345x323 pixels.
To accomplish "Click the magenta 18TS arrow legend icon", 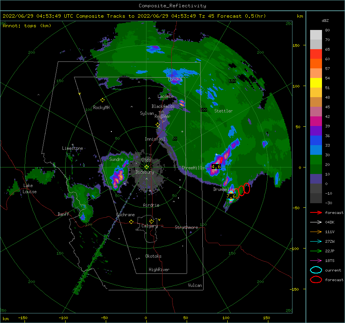I will pyautogui.click(x=316, y=261).
